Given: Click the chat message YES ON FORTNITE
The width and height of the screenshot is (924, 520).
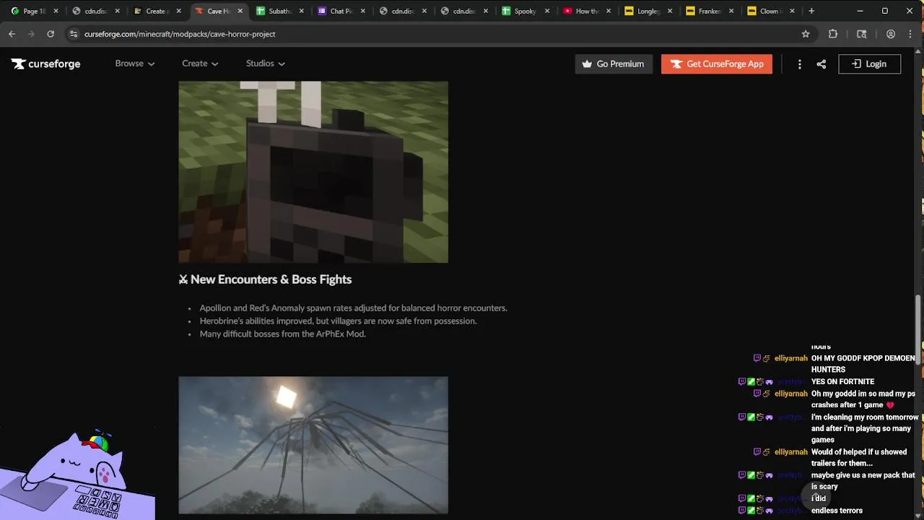Looking at the screenshot, I should [842, 381].
